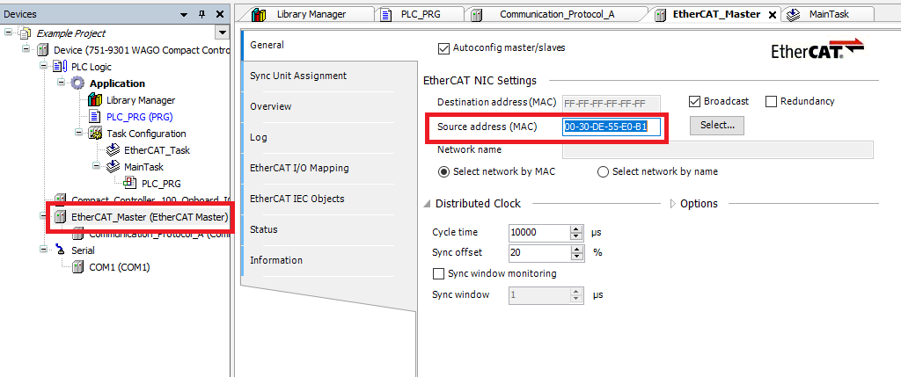Enable the Redundancy checkbox
This screenshot has height=377, width=901.
772,102
